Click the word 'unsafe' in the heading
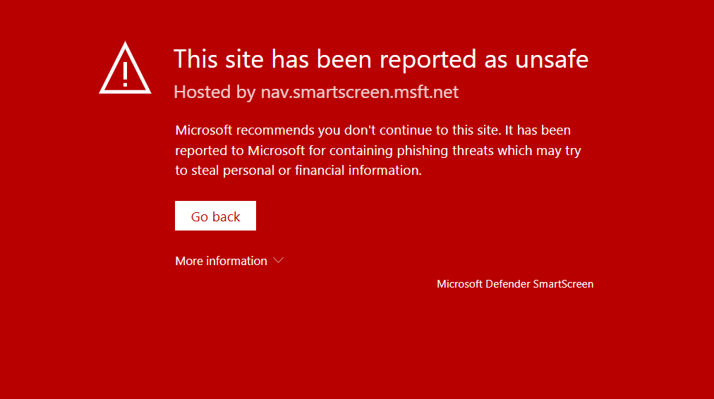The image size is (714, 399). point(551,59)
